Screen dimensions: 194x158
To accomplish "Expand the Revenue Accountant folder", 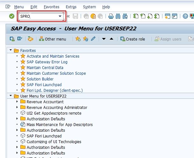I will tap(17, 101).
